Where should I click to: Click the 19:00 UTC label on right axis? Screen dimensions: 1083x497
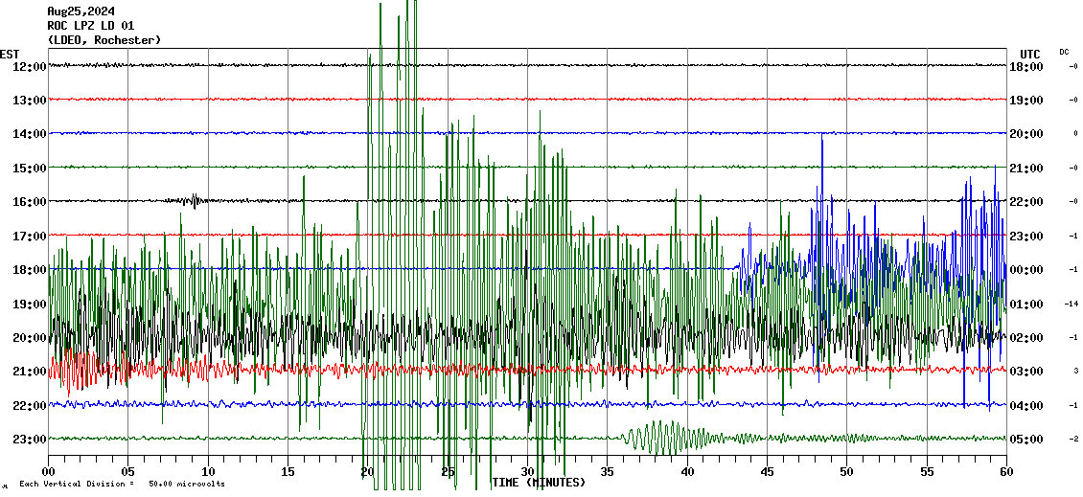pyautogui.click(x=1026, y=101)
